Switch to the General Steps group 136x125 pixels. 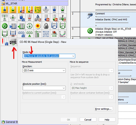9,122
